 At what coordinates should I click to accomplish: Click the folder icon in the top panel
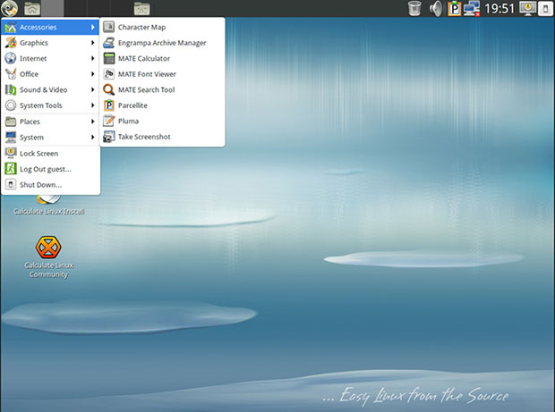[142, 8]
